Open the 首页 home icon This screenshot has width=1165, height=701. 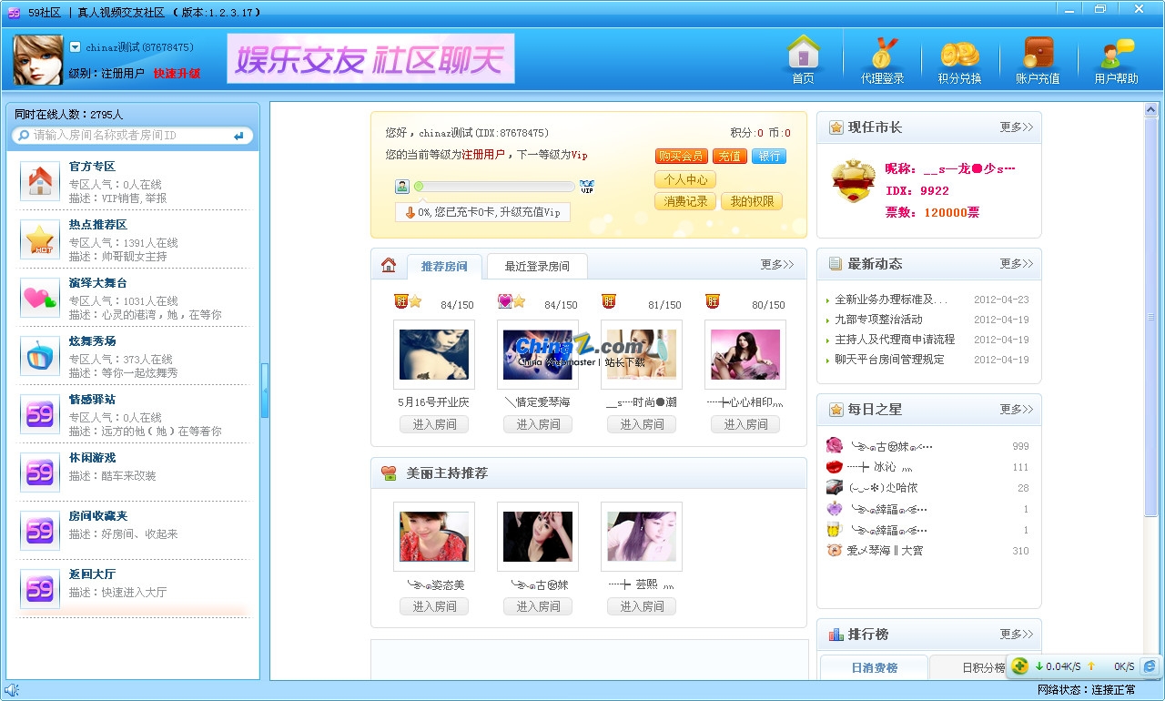pyautogui.click(x=803, y=53)
